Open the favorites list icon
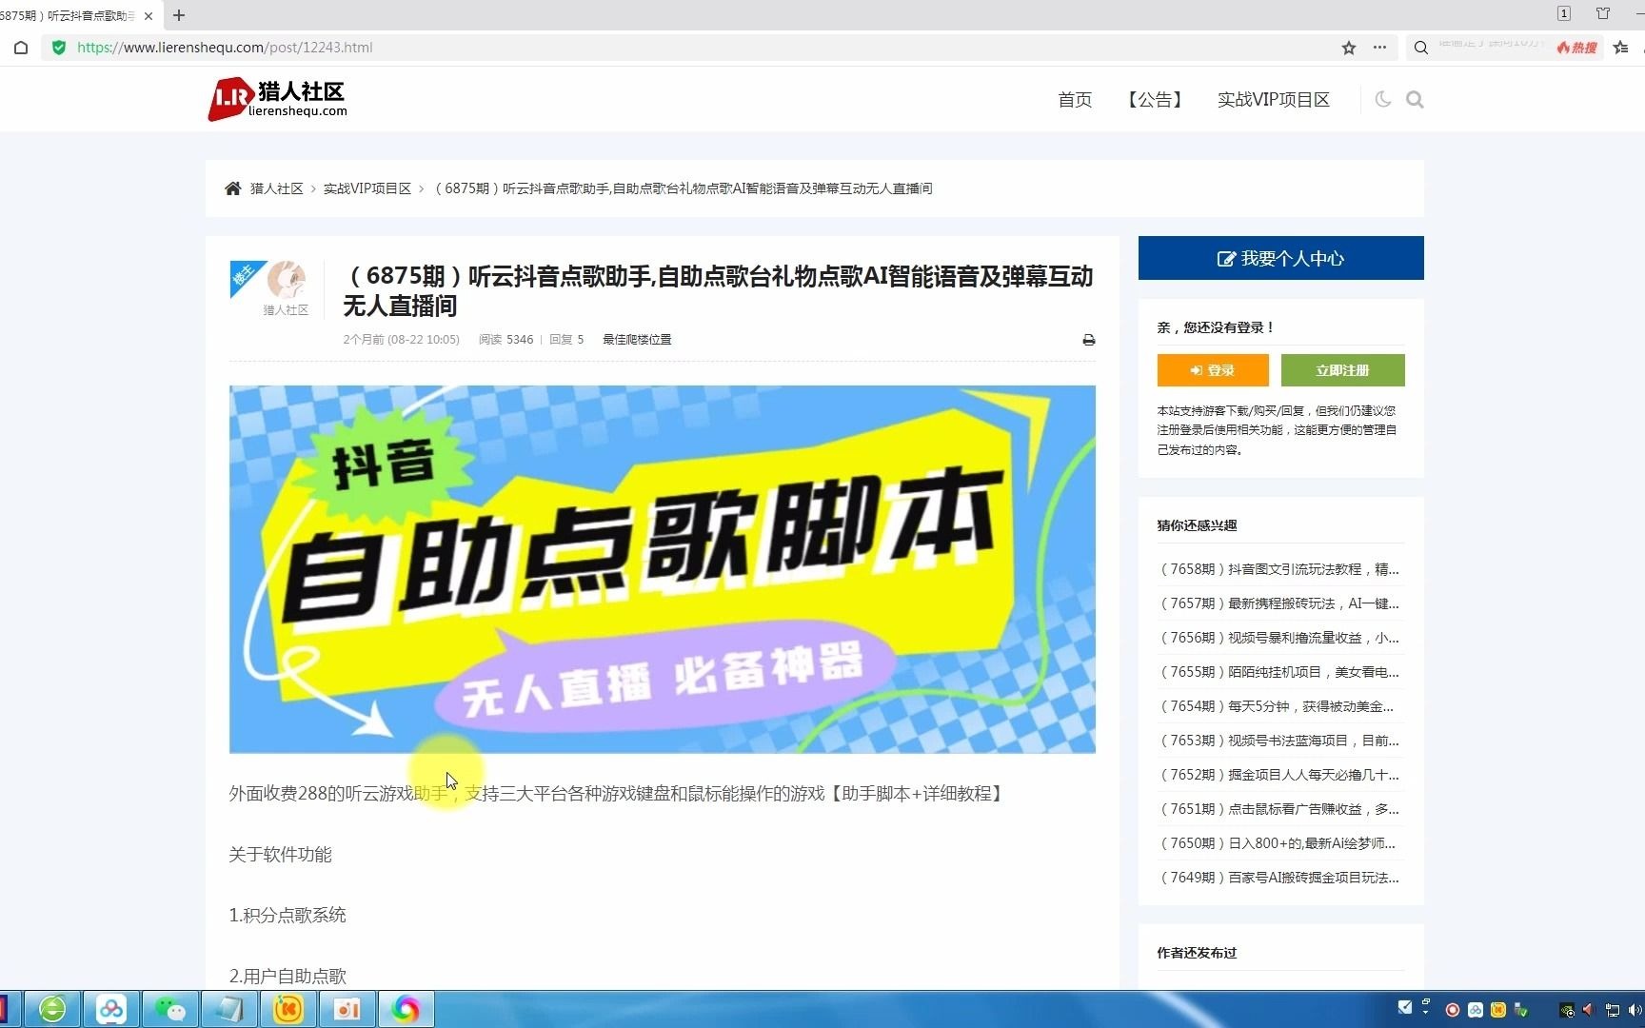Image resolution: width=1645 pixels, height=1028 pixels. coord(1621,48)
